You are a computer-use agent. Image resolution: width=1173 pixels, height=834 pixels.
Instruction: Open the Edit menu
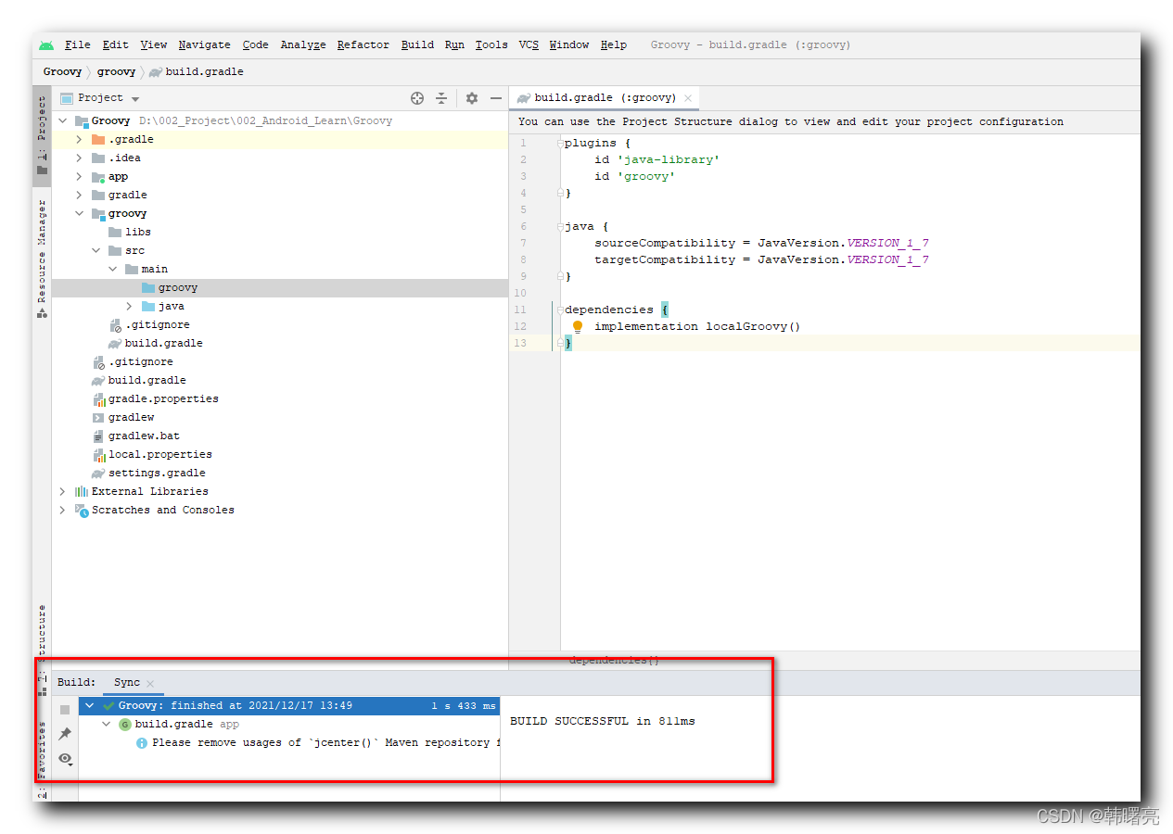(x=115, y=44)
